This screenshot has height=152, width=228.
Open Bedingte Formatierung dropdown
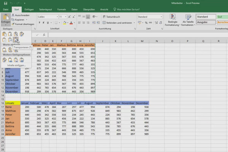(173, 20)
